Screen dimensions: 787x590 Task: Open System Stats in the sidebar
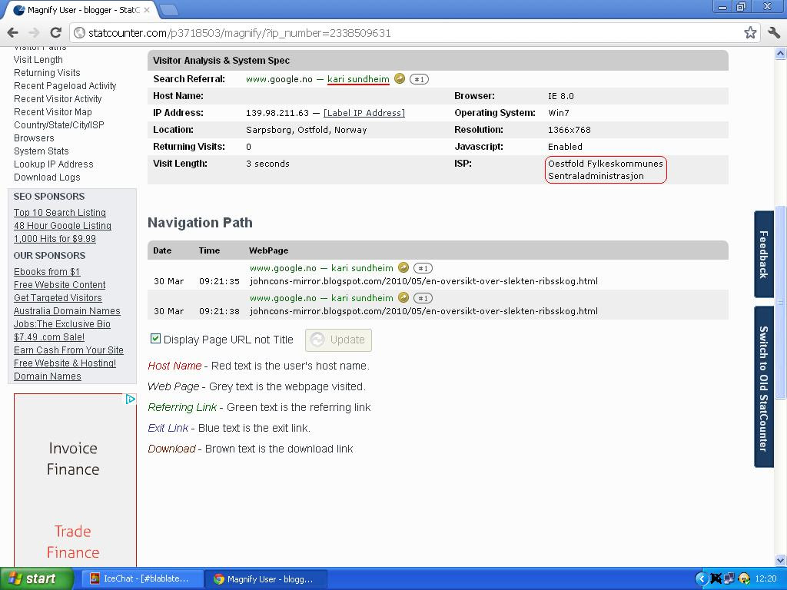(x=42, y=151)
